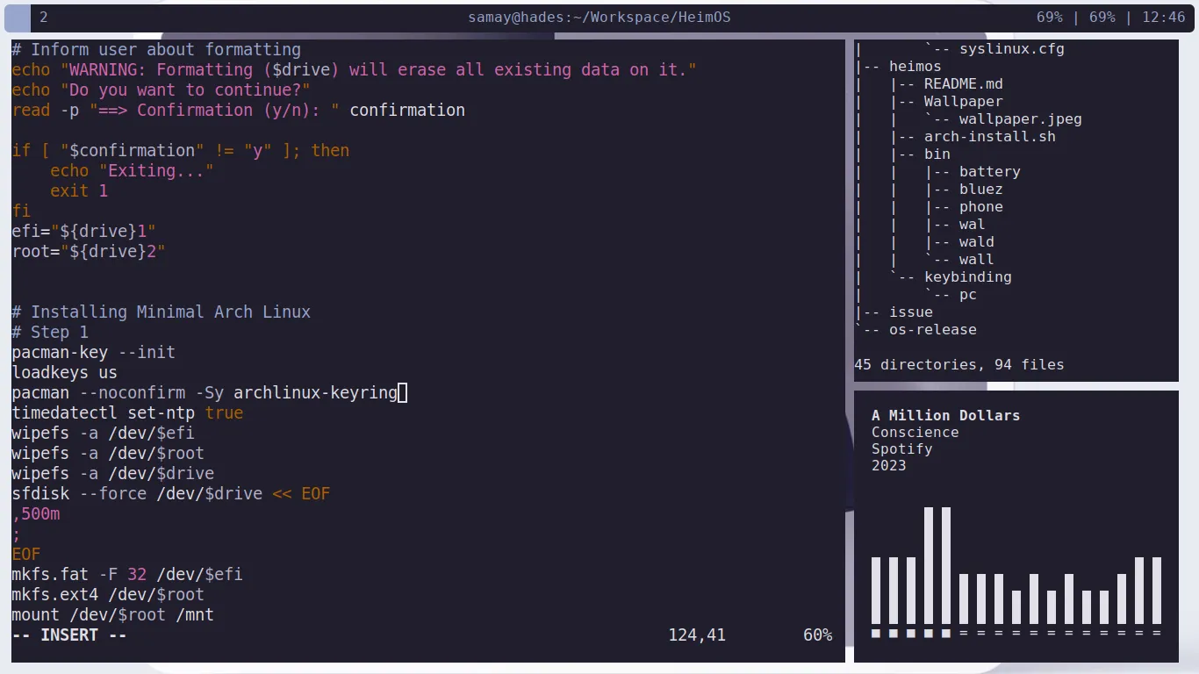Click the INSERT mode indicator in vim
Image resolution: width=1199 pixels, height=674 pixels.
click(70, 635)
